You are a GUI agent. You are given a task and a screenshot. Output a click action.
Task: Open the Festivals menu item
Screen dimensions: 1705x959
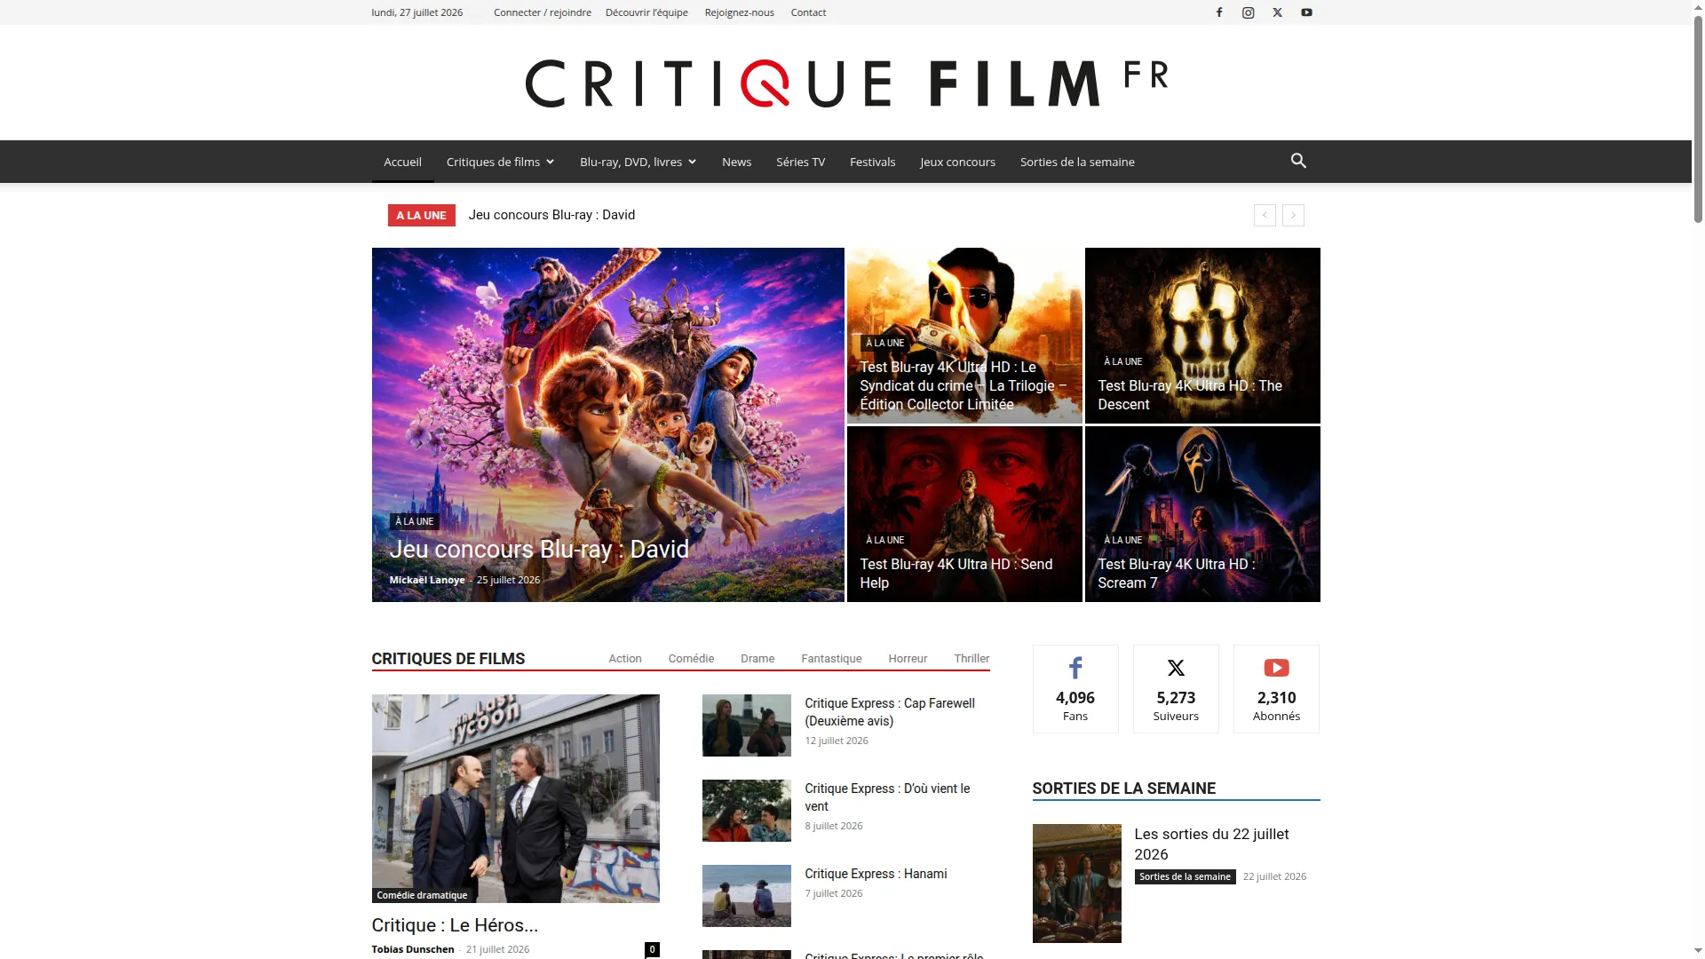pos(872,162)
